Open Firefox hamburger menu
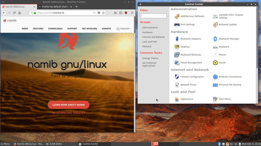Image resolution: width=261 pixels, height=146 pixels. [x=132, y=13]
